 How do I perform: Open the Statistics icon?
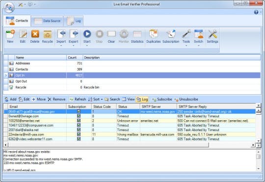(137, 34)
